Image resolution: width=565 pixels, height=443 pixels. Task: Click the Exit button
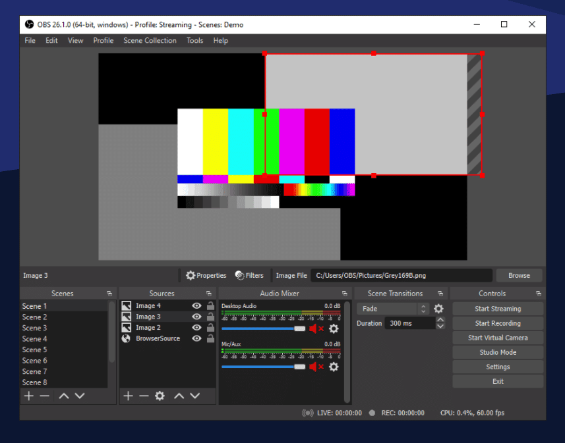click(x=498, y=382)
